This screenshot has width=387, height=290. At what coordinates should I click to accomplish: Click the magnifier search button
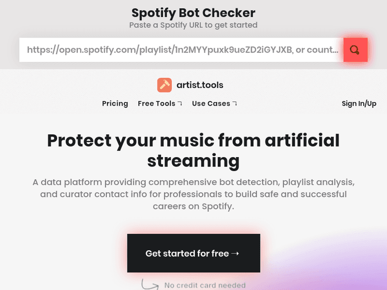pyautogui.click(x=355, y=50)
